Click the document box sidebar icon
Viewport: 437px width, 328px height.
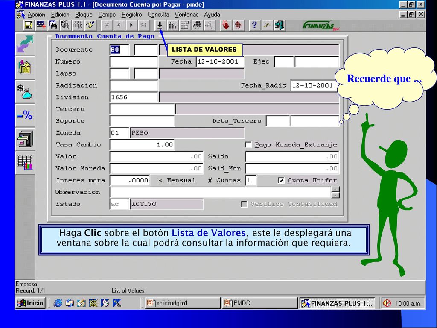pos(25,67)
